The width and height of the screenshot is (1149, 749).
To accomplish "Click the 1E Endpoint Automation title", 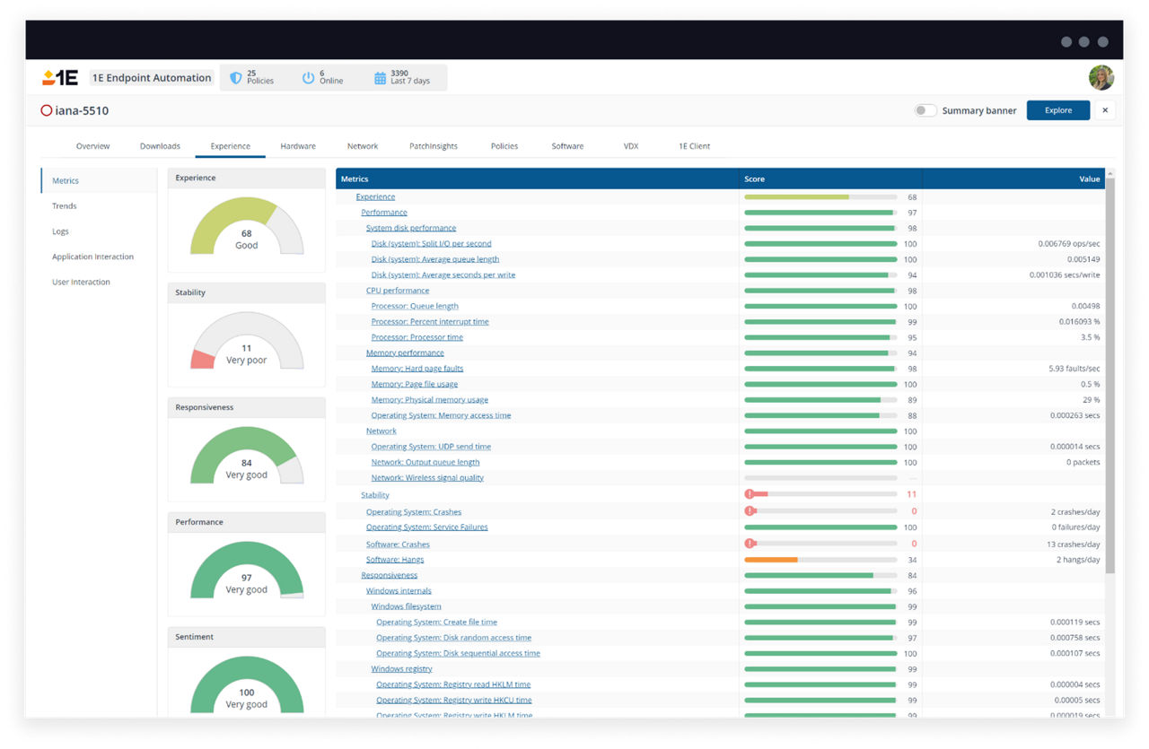I will point(152,78).
